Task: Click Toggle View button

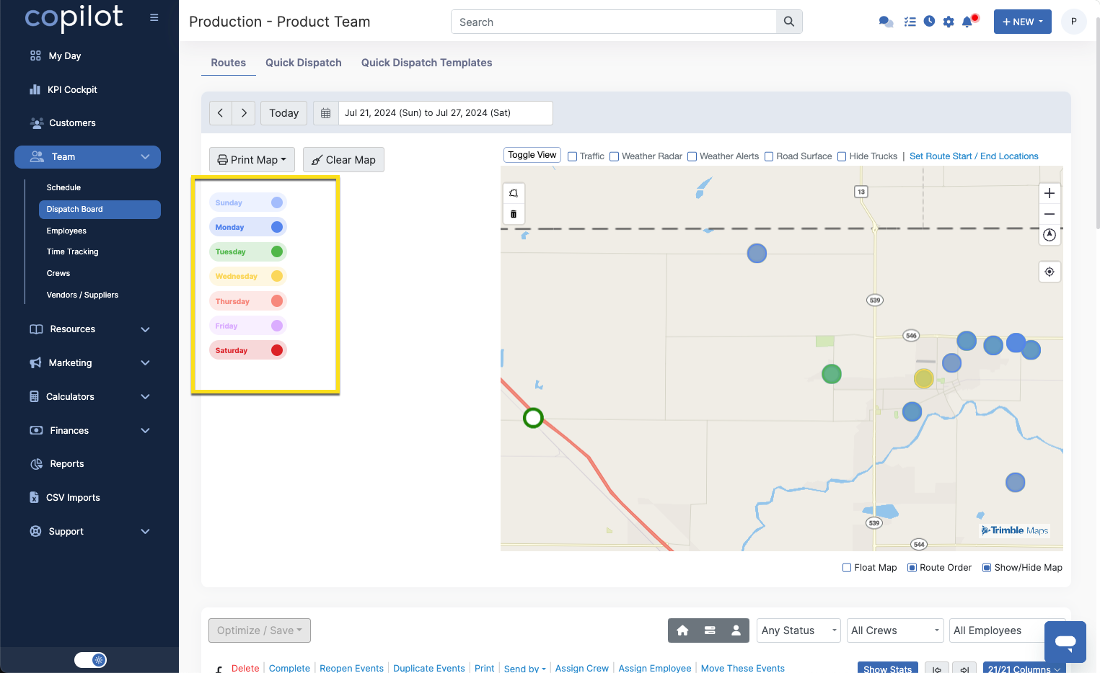Action: (532, 155)
